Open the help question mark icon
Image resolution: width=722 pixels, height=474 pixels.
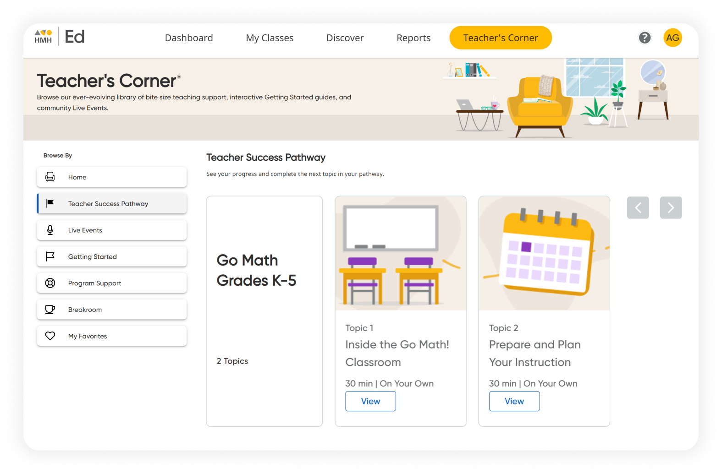[x=645, y=38]
